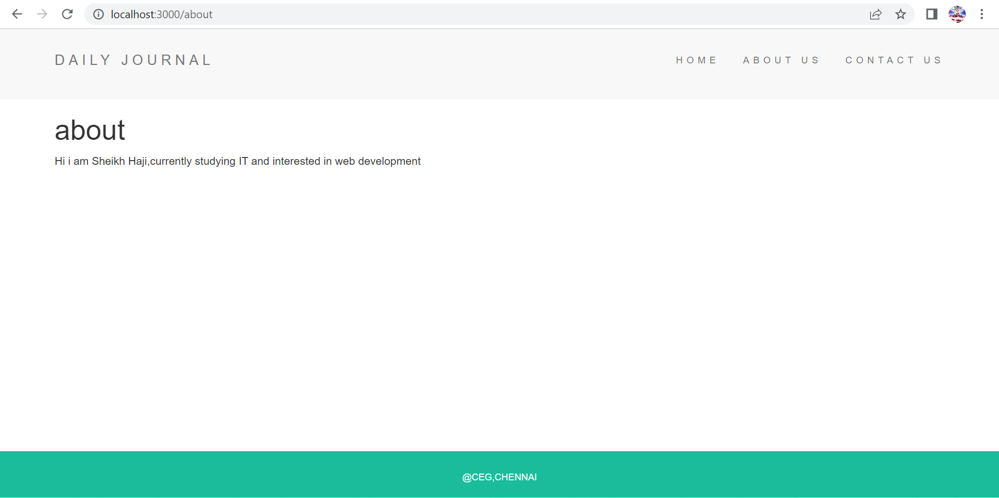Open the three-dot browser menu
Image resolution: width=999 pixels, height=498 pixels.
click(x=982, y=14)
